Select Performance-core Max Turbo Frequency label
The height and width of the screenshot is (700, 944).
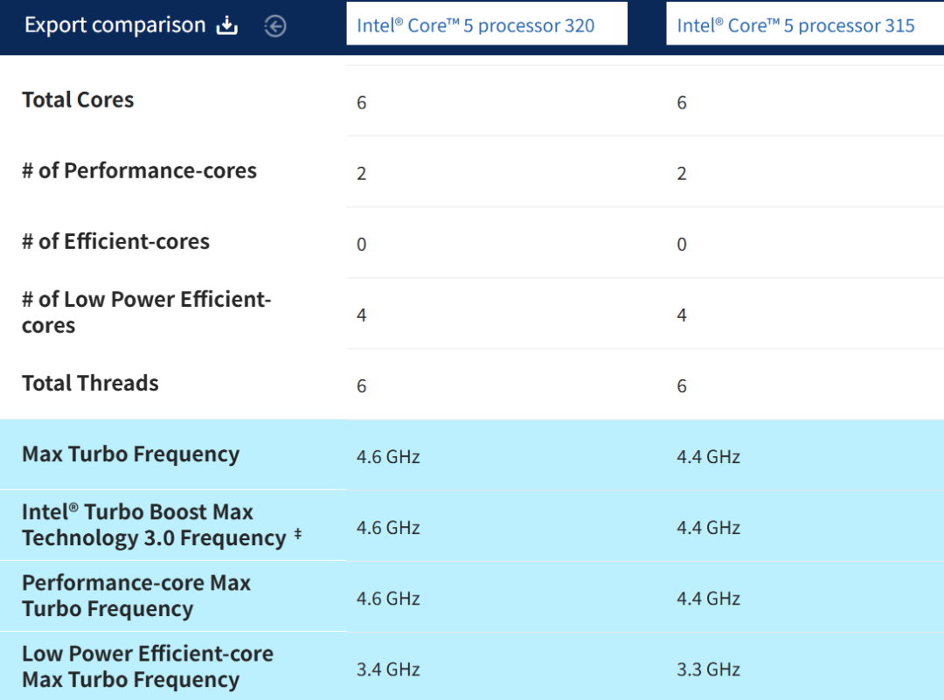tap(136, 596)
